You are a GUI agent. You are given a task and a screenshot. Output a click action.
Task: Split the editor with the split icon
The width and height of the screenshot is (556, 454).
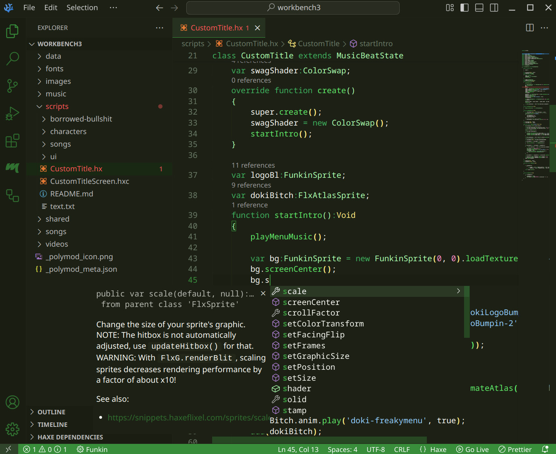(530, 28)
